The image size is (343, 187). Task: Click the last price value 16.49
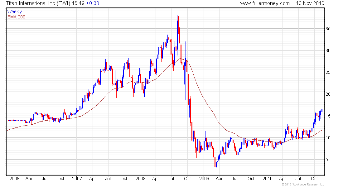click(x=78, y=3)
